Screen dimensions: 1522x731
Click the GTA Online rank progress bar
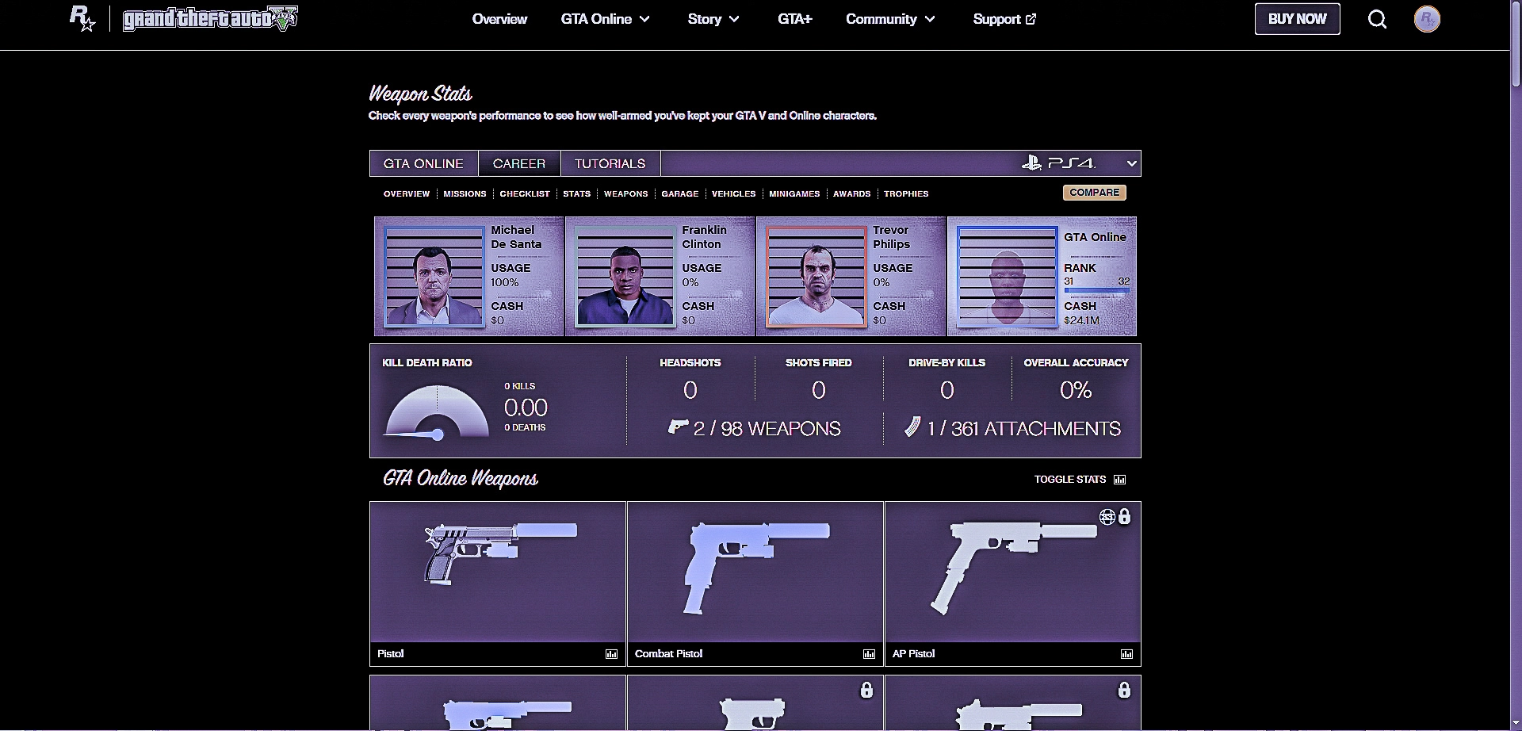(1096, 291)
